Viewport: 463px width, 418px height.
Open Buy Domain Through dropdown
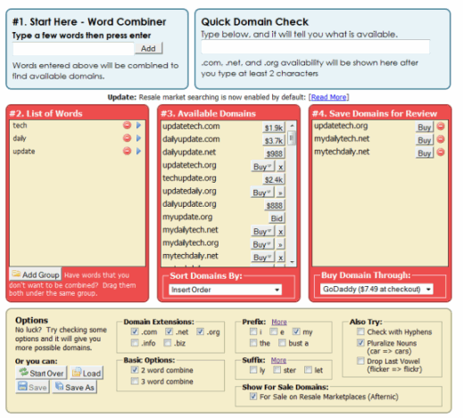[x=376, y=289]
